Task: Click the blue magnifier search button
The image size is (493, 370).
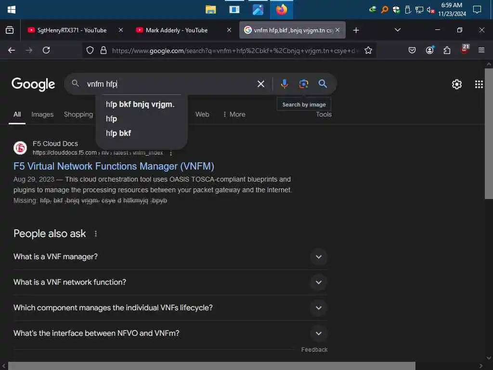Action: pos(323,84)
